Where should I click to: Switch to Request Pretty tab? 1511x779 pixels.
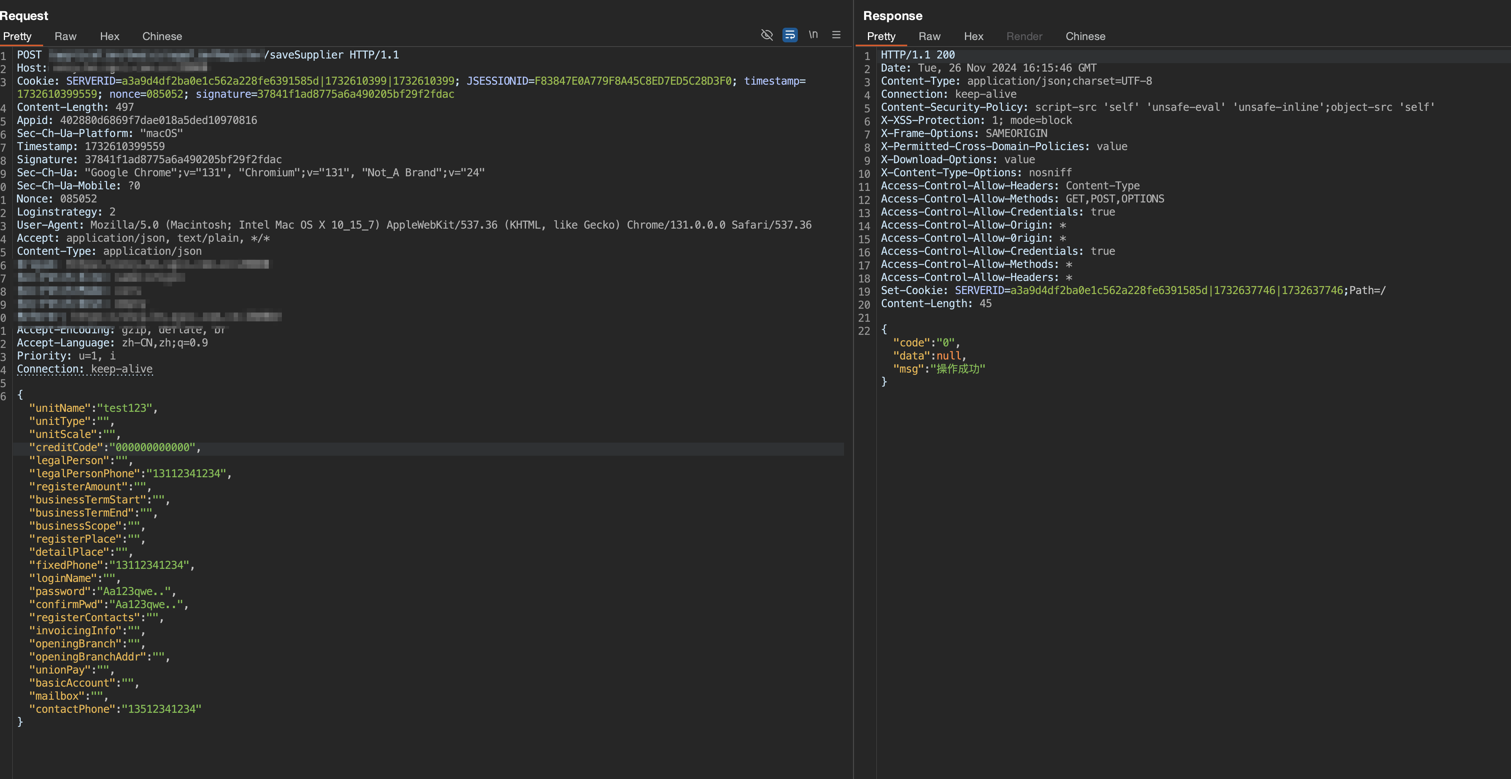(18, 36)
